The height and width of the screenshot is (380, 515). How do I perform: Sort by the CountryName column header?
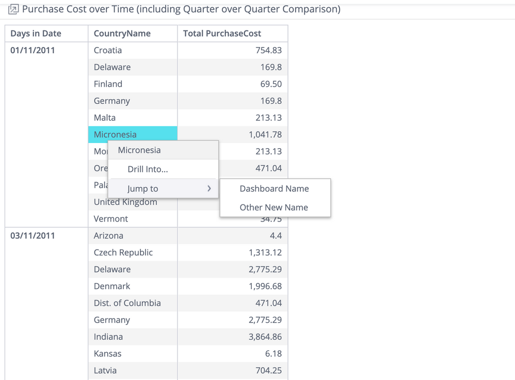122,34
